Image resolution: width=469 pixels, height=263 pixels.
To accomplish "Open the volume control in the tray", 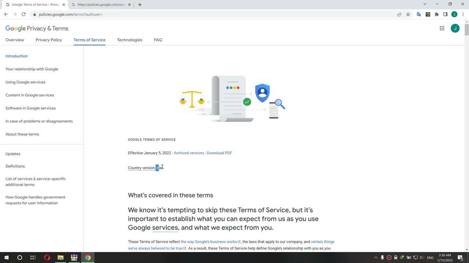I will 422,258.
